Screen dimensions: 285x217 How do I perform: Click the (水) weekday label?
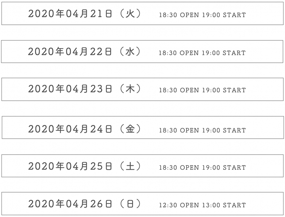coord(130,52)
